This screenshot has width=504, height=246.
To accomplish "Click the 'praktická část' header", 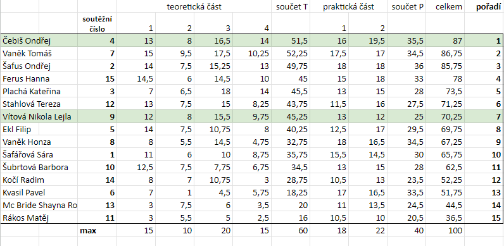I will coord(348,7).
